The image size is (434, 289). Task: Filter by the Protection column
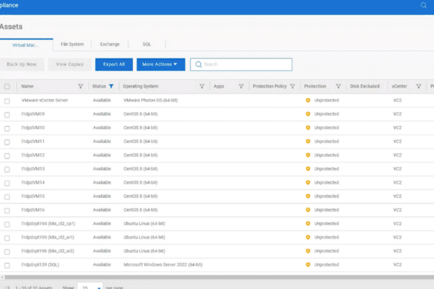pos(338,86)
